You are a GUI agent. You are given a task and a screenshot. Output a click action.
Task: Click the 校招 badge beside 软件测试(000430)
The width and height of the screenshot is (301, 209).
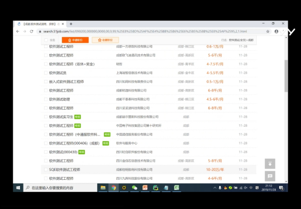pyautogui.click(x=82, y=152)
